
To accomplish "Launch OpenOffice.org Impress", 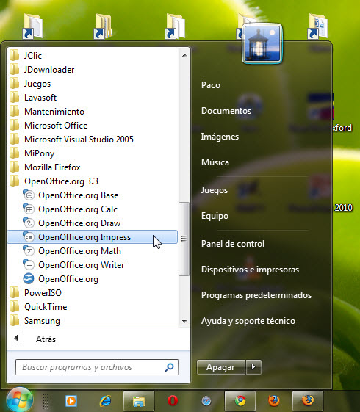I will coord(93,237).
